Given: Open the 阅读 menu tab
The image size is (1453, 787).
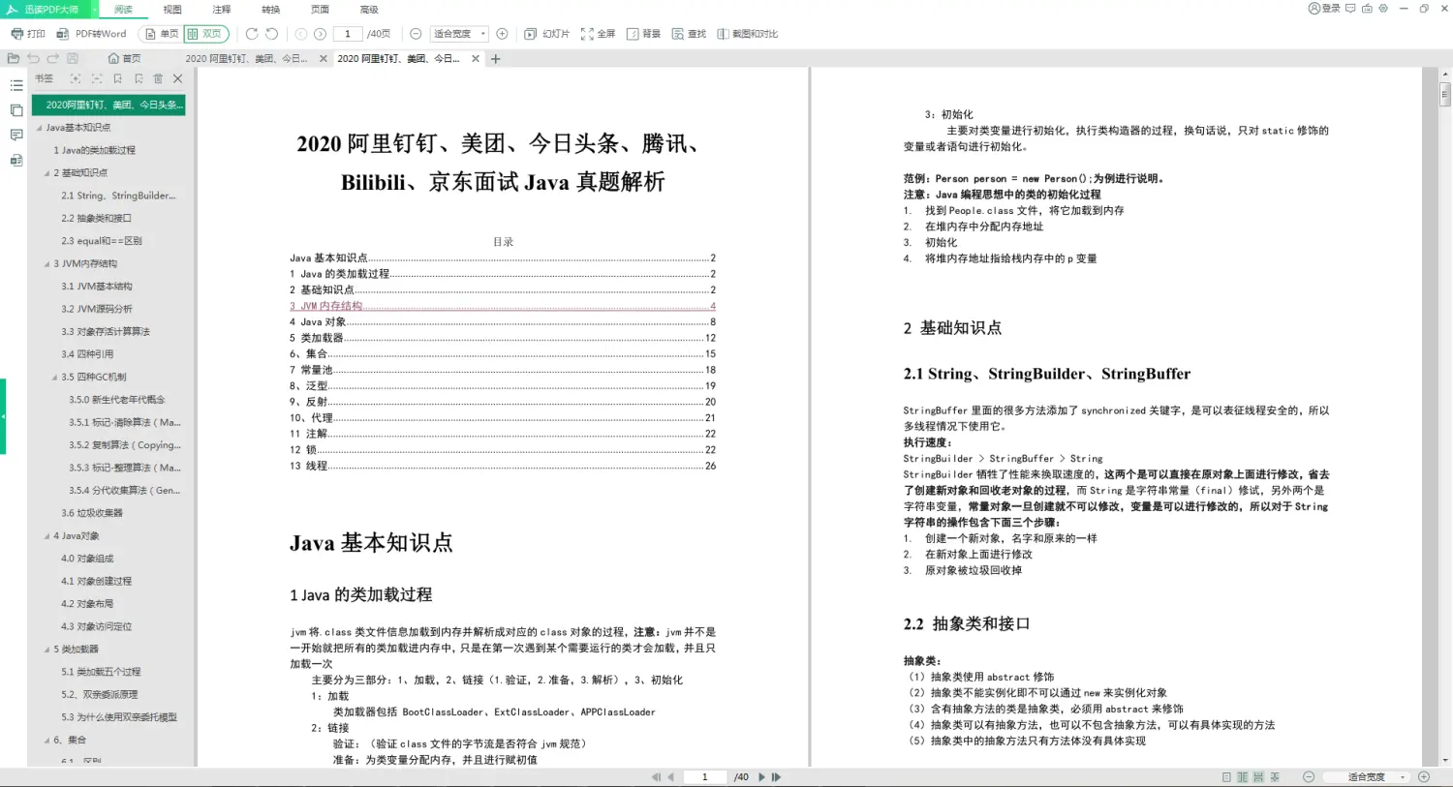Looking at the screenshot, I should (x=123, y=10).
